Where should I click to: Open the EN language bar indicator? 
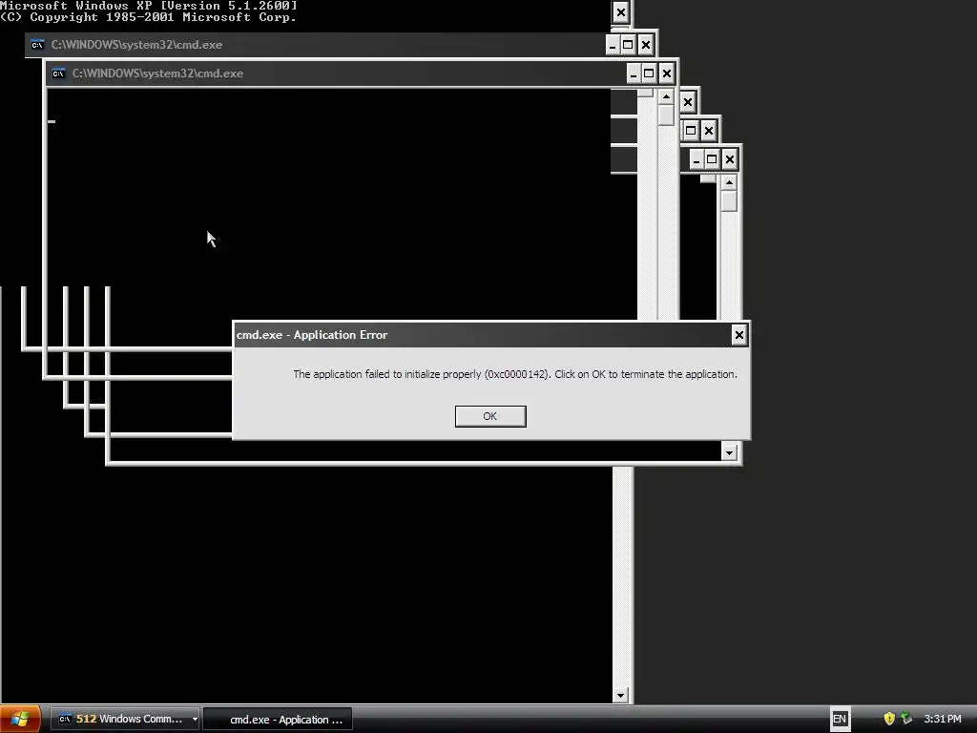click(840, 719)
